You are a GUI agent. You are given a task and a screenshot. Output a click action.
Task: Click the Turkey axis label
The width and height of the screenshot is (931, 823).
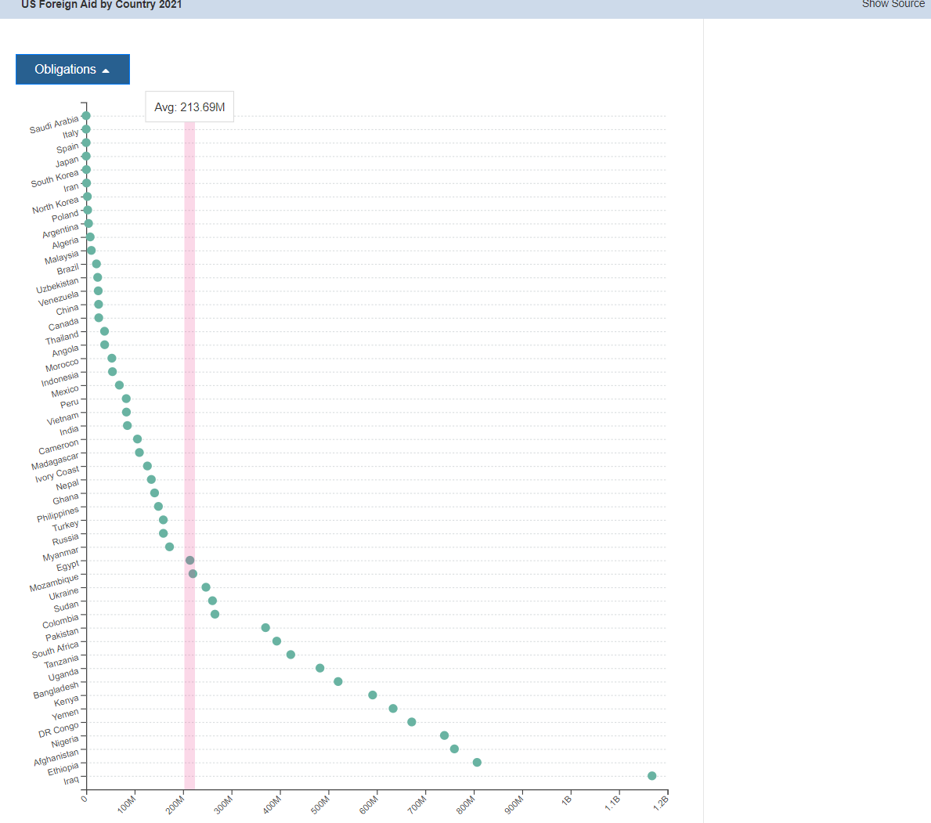(x=65, y=526)
